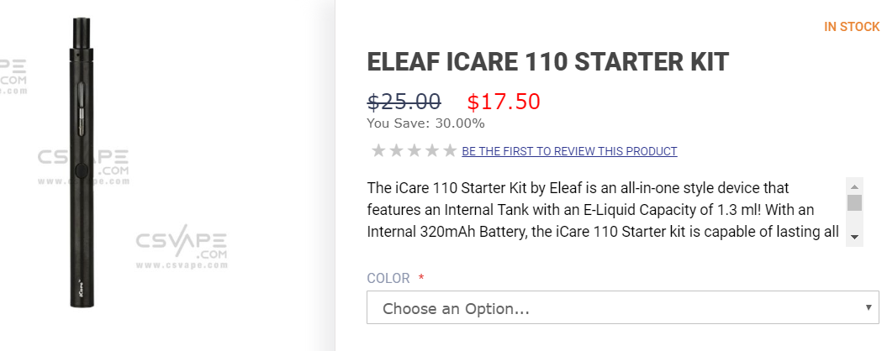
Task: Click the red $17.50 sale price
Action: [x=504, y=102]
